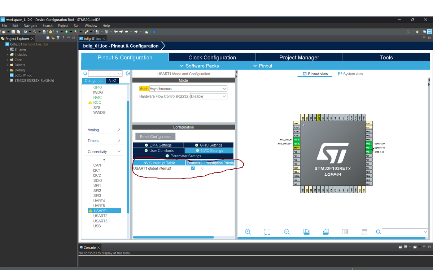
Task: Click the green Run button in toolbar
Action: [66, 32]
